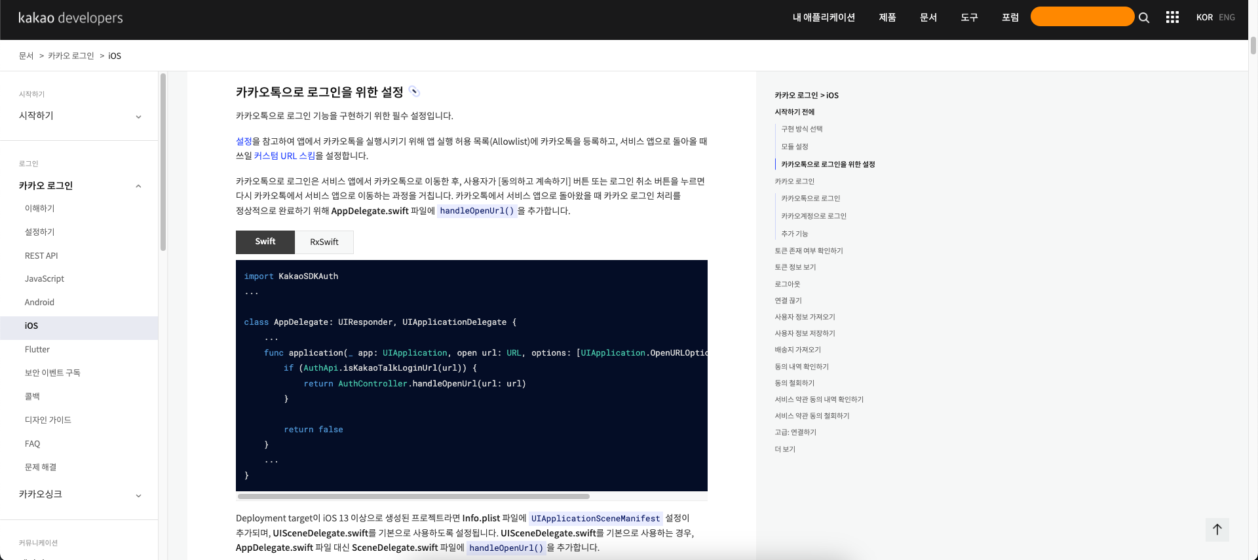The height and width of the screenshot is (560, 1258).
Task: Jump to 배송지 가져오기
Action: [x=797, y=350]
